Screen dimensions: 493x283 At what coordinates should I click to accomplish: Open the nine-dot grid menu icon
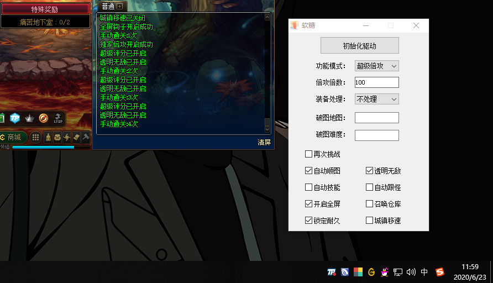click(35, 138)
